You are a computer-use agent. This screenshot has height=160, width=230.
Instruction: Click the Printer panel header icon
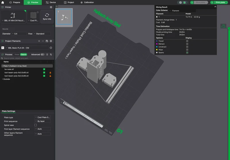pos(3,7)
